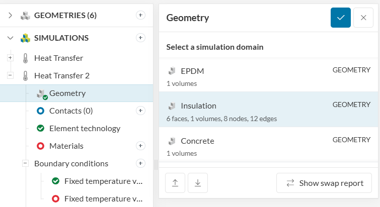
Task: Add a material with plus icon
Action: click(140, 146)
